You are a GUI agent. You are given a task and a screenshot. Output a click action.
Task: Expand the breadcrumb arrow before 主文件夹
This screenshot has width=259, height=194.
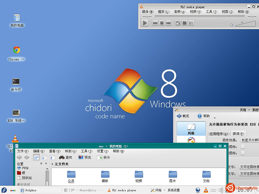[52, 164]
